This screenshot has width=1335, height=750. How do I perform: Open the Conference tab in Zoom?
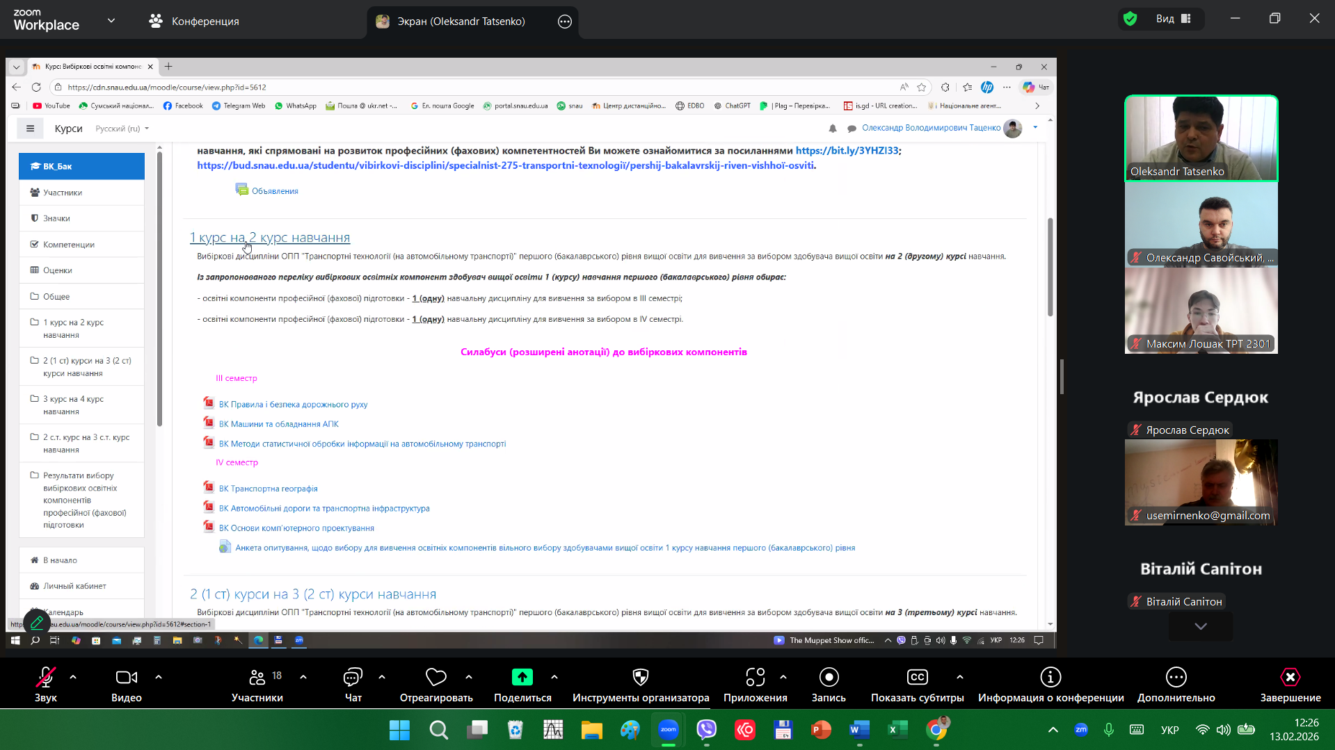coord(194,22)
